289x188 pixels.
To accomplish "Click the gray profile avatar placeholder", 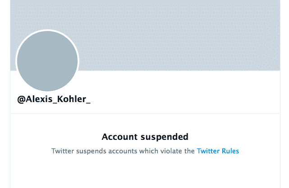I will [x=47, y=61].
